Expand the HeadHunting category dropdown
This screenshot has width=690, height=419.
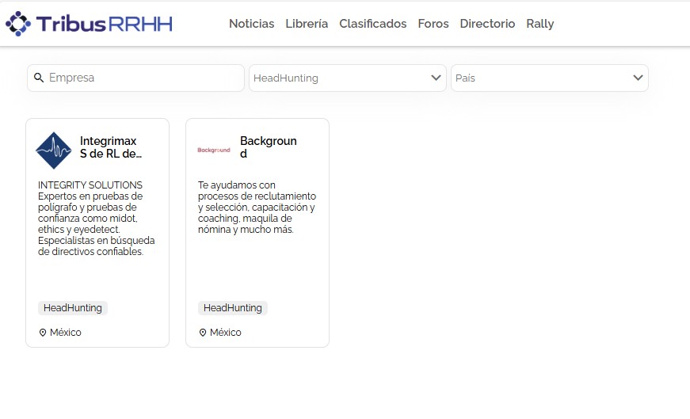click(347, 78)
